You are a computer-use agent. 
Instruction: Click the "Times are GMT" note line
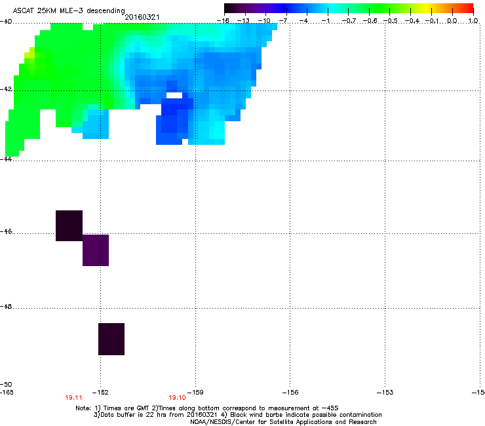[207, 408]
